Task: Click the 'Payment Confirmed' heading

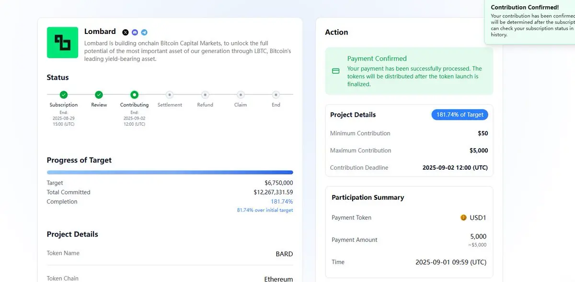Action: point(377,58)
